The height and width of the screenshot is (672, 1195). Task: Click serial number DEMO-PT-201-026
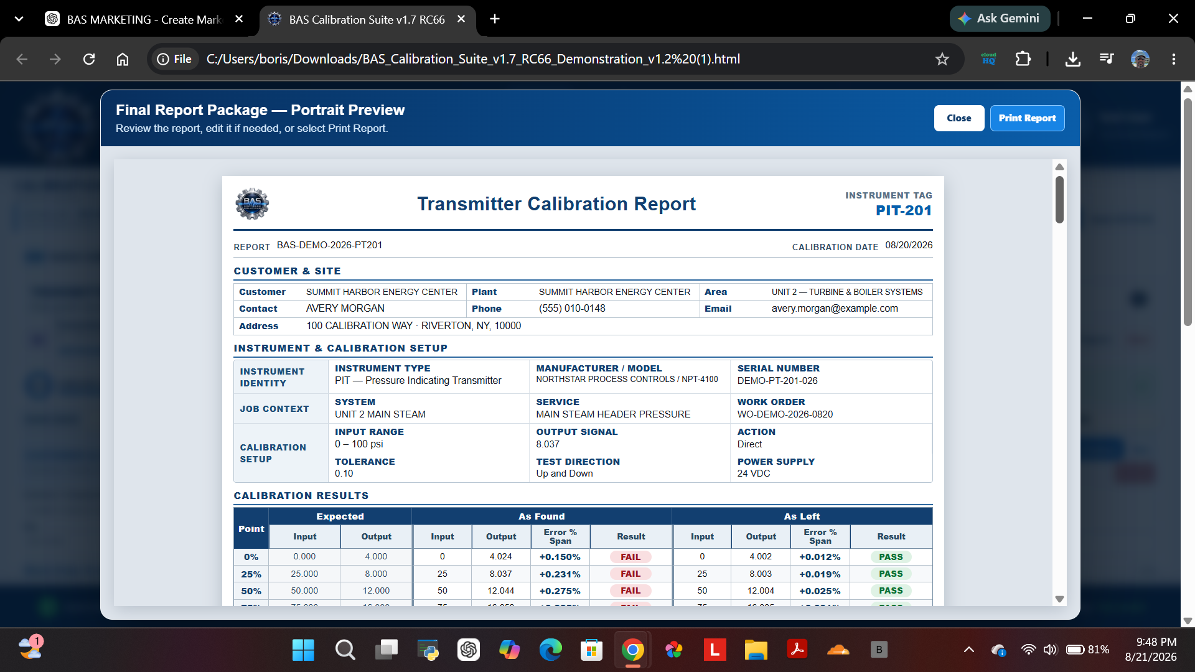click(x=777, y=381)
